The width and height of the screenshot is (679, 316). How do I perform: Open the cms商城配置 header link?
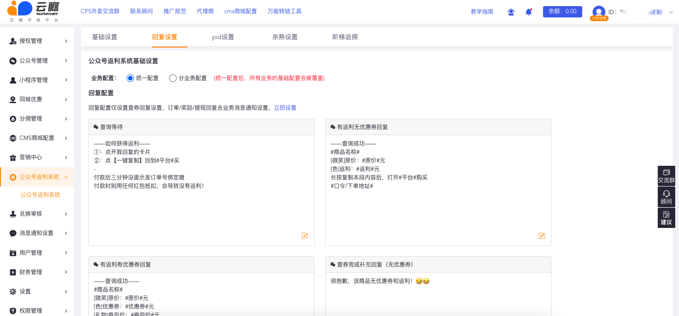tap(241, 11)
